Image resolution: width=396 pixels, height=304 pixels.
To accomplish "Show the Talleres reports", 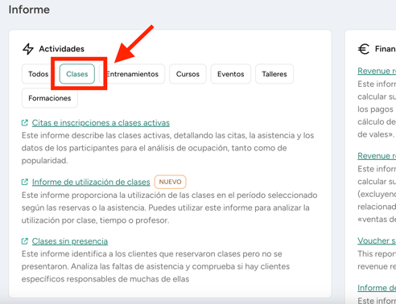I will coord(274,74).
